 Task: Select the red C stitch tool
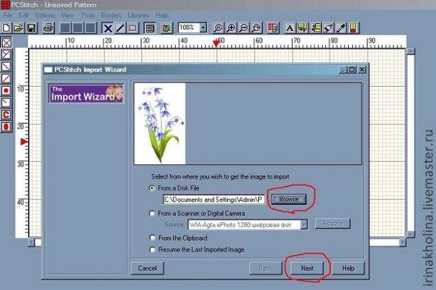[6, 115]
